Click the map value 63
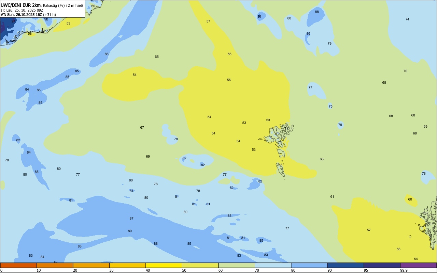Viewport: 437px width, 273px height. point(322,159)
